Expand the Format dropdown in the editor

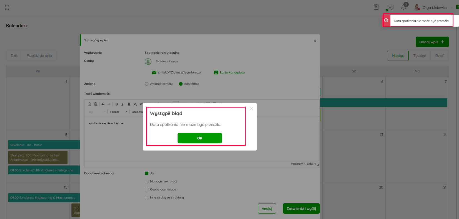(119, 112)
